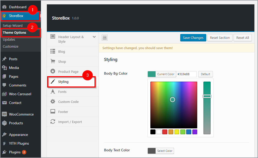Click the Fonts letter A icon
Screen dimensions: 258x158
coord(53,91)
